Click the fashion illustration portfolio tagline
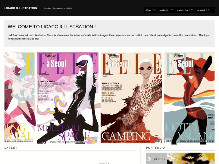 58,8
